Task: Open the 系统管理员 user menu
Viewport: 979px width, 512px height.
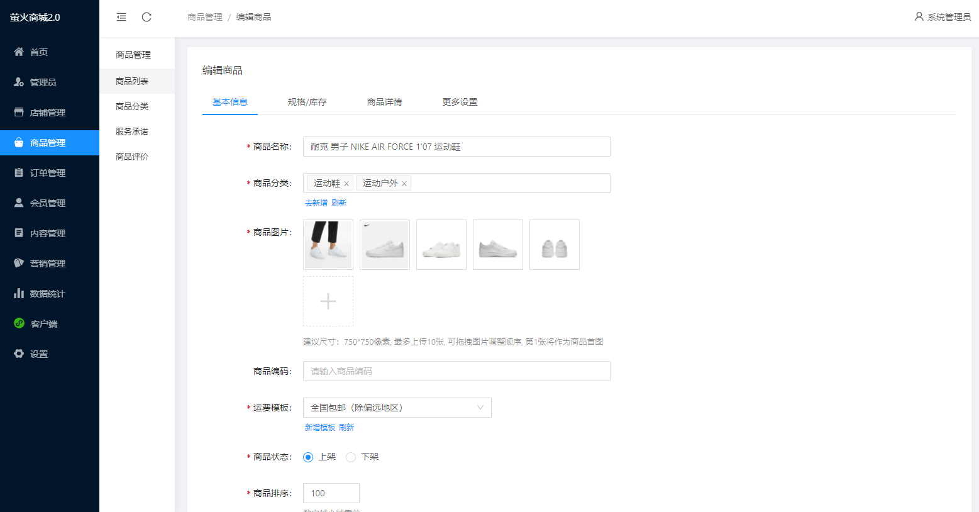Action: tap(943, 17)
